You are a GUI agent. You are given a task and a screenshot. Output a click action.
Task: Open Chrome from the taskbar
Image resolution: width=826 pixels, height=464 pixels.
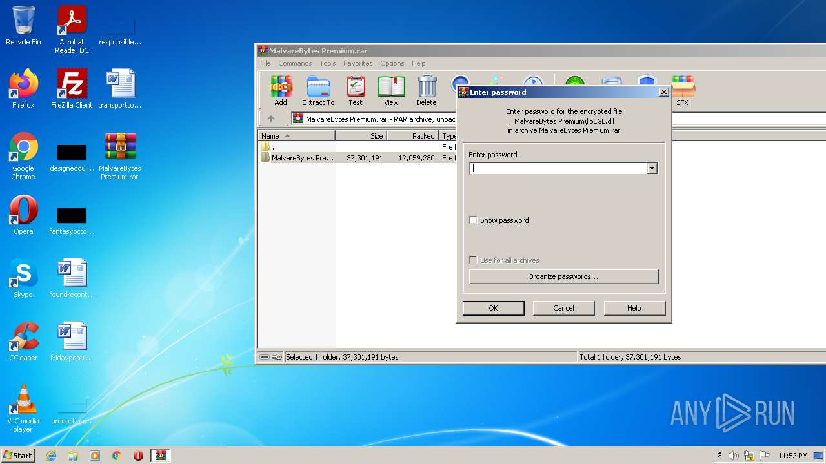pos(117,456)
